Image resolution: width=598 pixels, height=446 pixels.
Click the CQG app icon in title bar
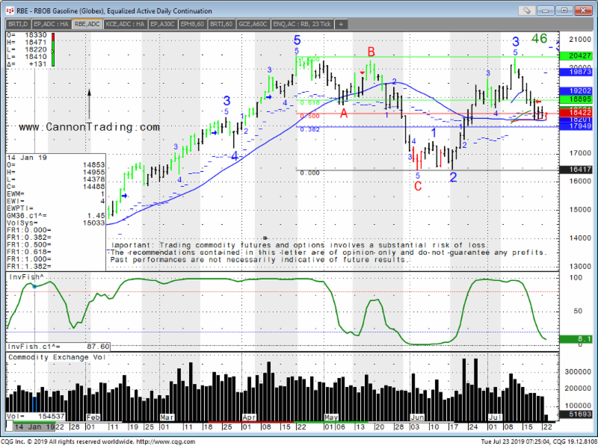tap(7, 11)
